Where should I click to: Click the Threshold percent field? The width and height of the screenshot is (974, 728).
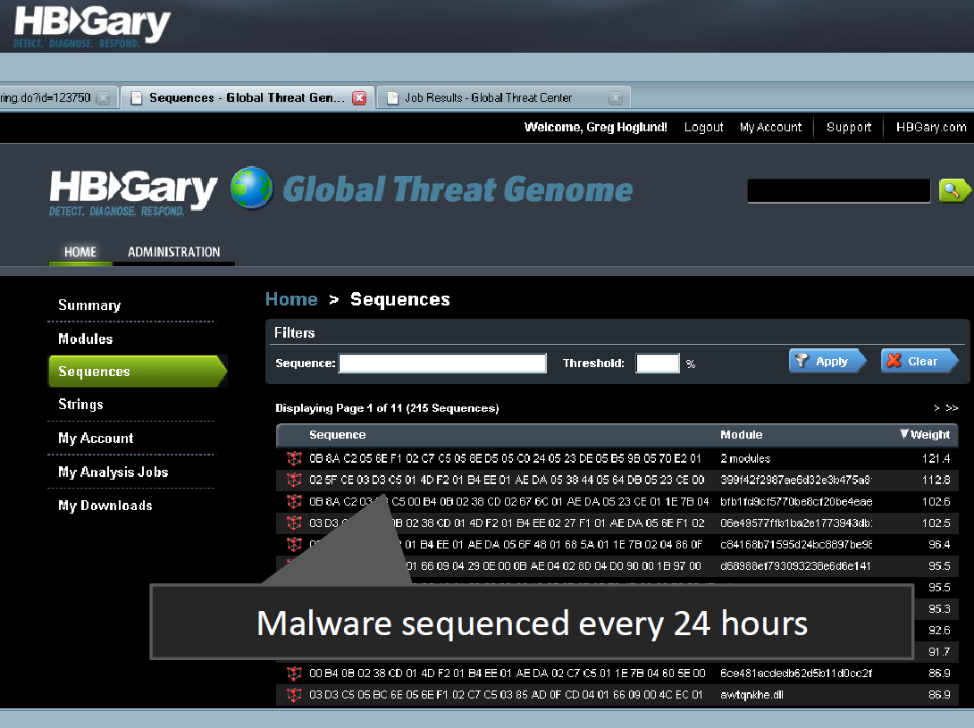pyautogui.click(x=658, y=364)
